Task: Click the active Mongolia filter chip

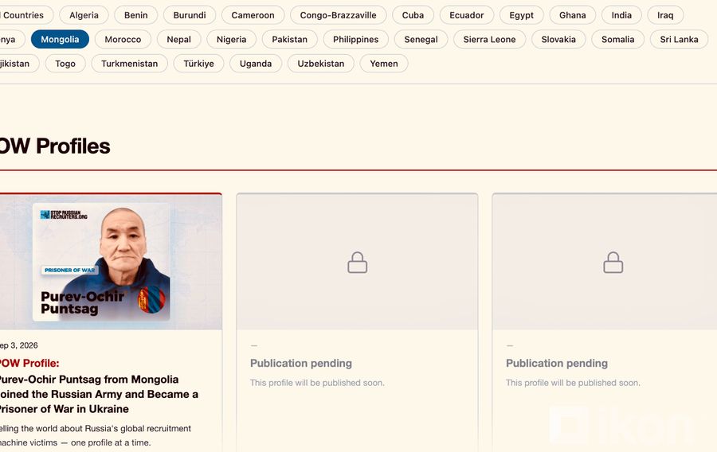Action: [60, 39]
